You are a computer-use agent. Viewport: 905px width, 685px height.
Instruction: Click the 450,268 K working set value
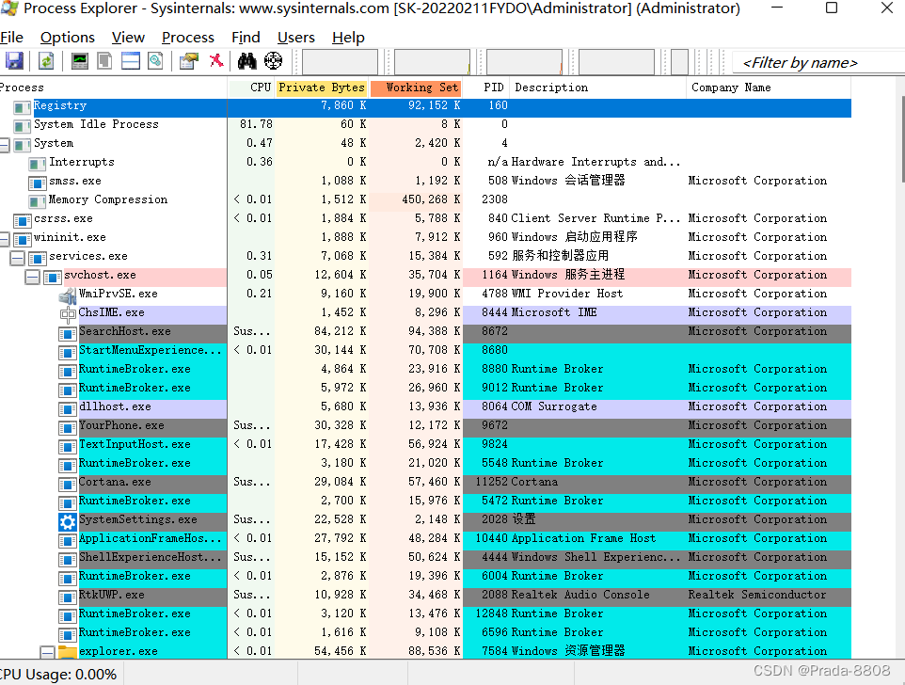(431, 199)
